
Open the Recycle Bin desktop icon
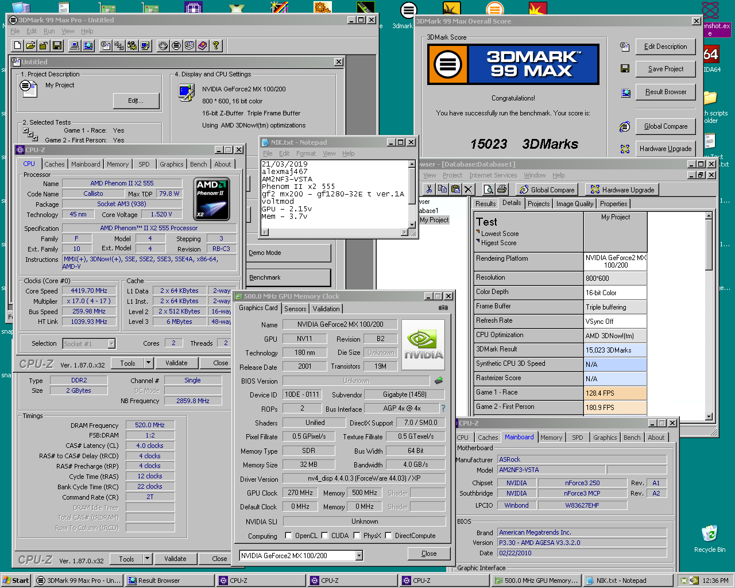click(710, 539)
